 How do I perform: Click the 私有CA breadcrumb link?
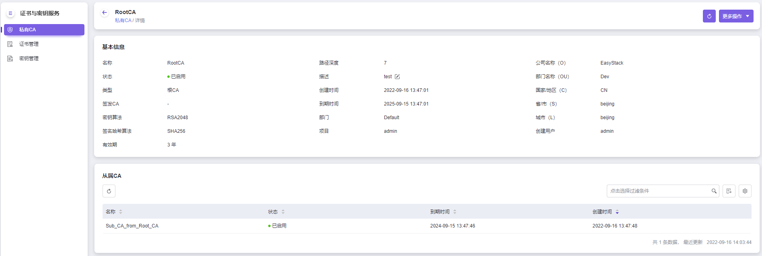coord(123,20)
